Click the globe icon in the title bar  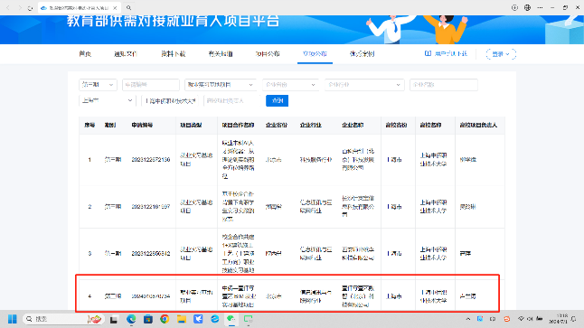(527, 8)
